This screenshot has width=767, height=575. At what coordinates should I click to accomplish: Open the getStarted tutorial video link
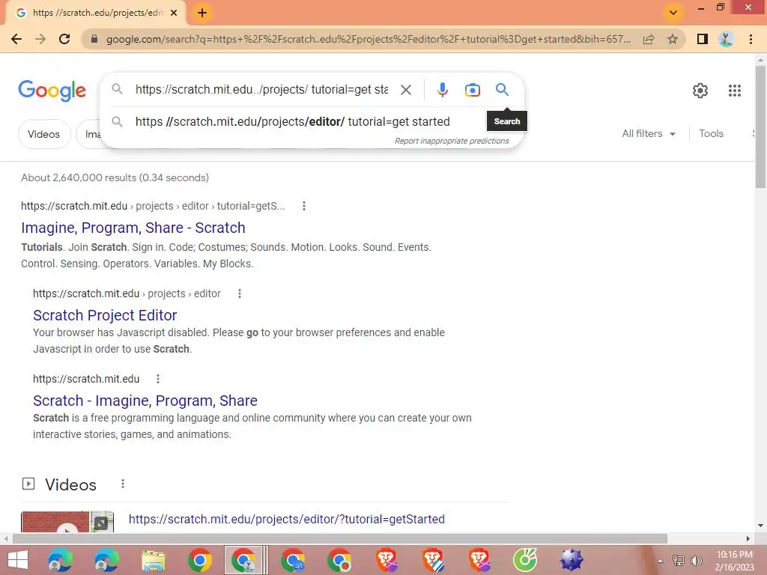(287, 520)
